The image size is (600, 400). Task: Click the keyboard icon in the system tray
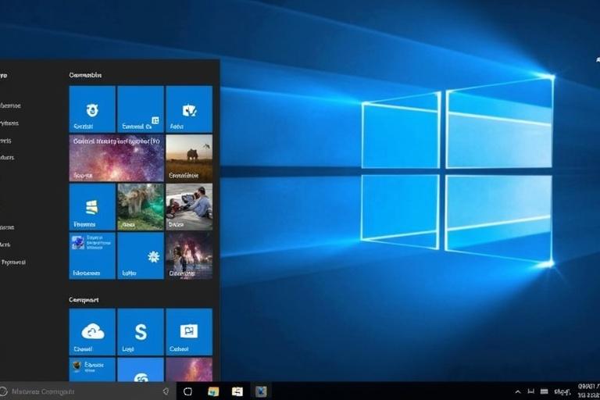click(x=544, y=391)
